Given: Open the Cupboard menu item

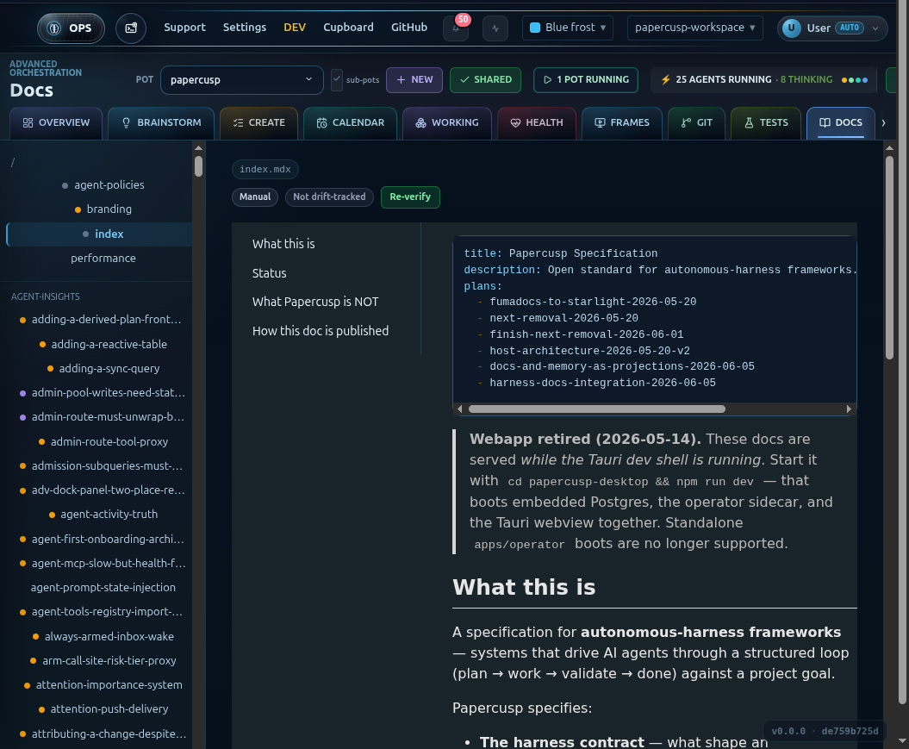Looking at the screenshot, I should [348, 28].
